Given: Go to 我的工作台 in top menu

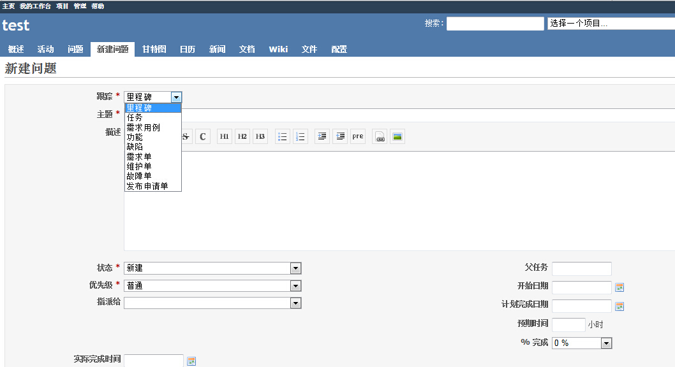Looking at the screenshot, I should [35, 6].
